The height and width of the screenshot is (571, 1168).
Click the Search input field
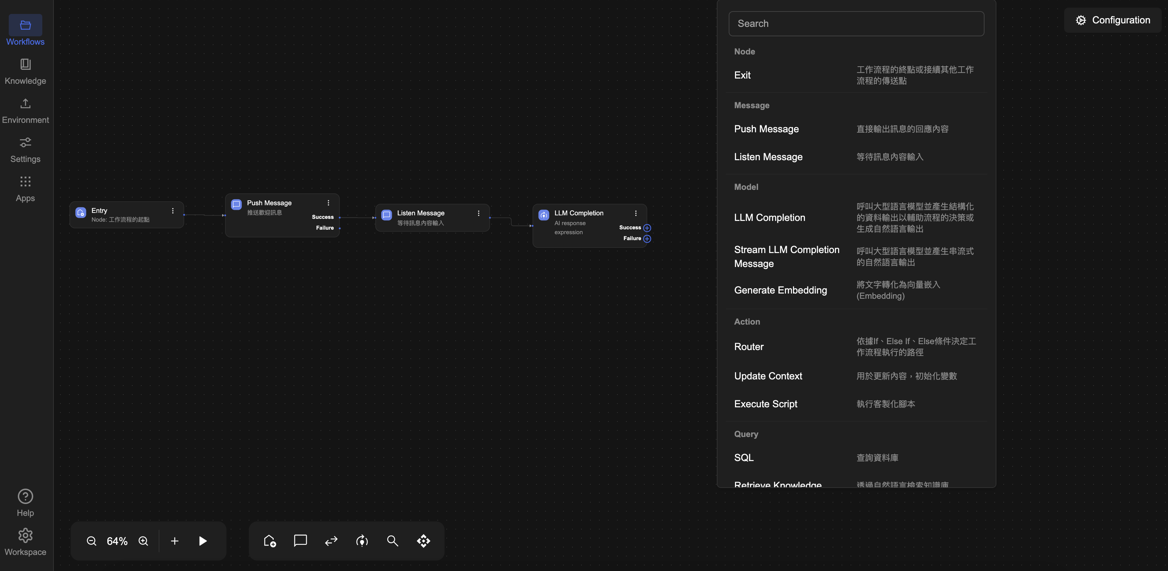pyautogui.click(x=856, y=23)
